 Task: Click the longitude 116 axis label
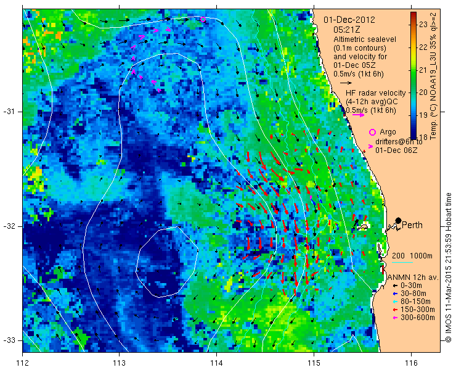tap(411, 363)
